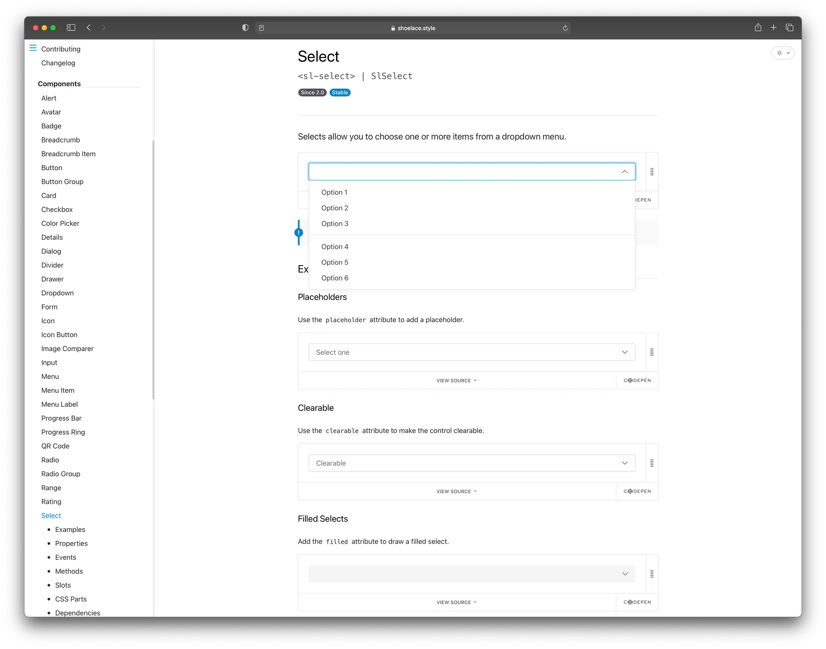Click the Share icon in toolbar
Image resolution: width=826 pixels, height=649 pixels.
coord(758,27)
